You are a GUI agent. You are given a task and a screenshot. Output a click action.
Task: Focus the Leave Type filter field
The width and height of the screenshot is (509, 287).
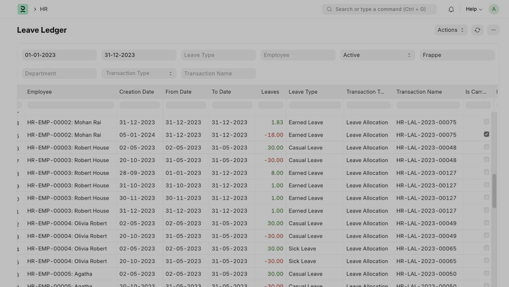[x=218, y=55]
